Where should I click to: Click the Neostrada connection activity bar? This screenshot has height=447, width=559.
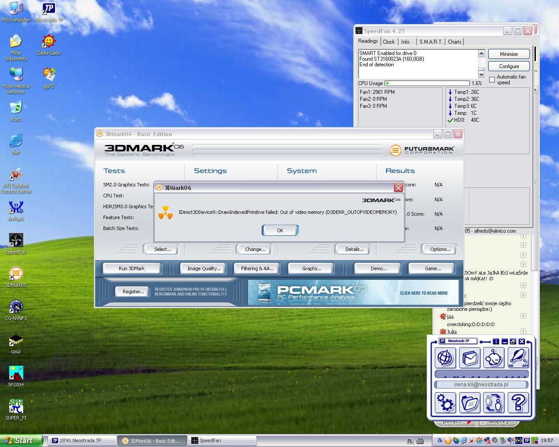point(481,374)
